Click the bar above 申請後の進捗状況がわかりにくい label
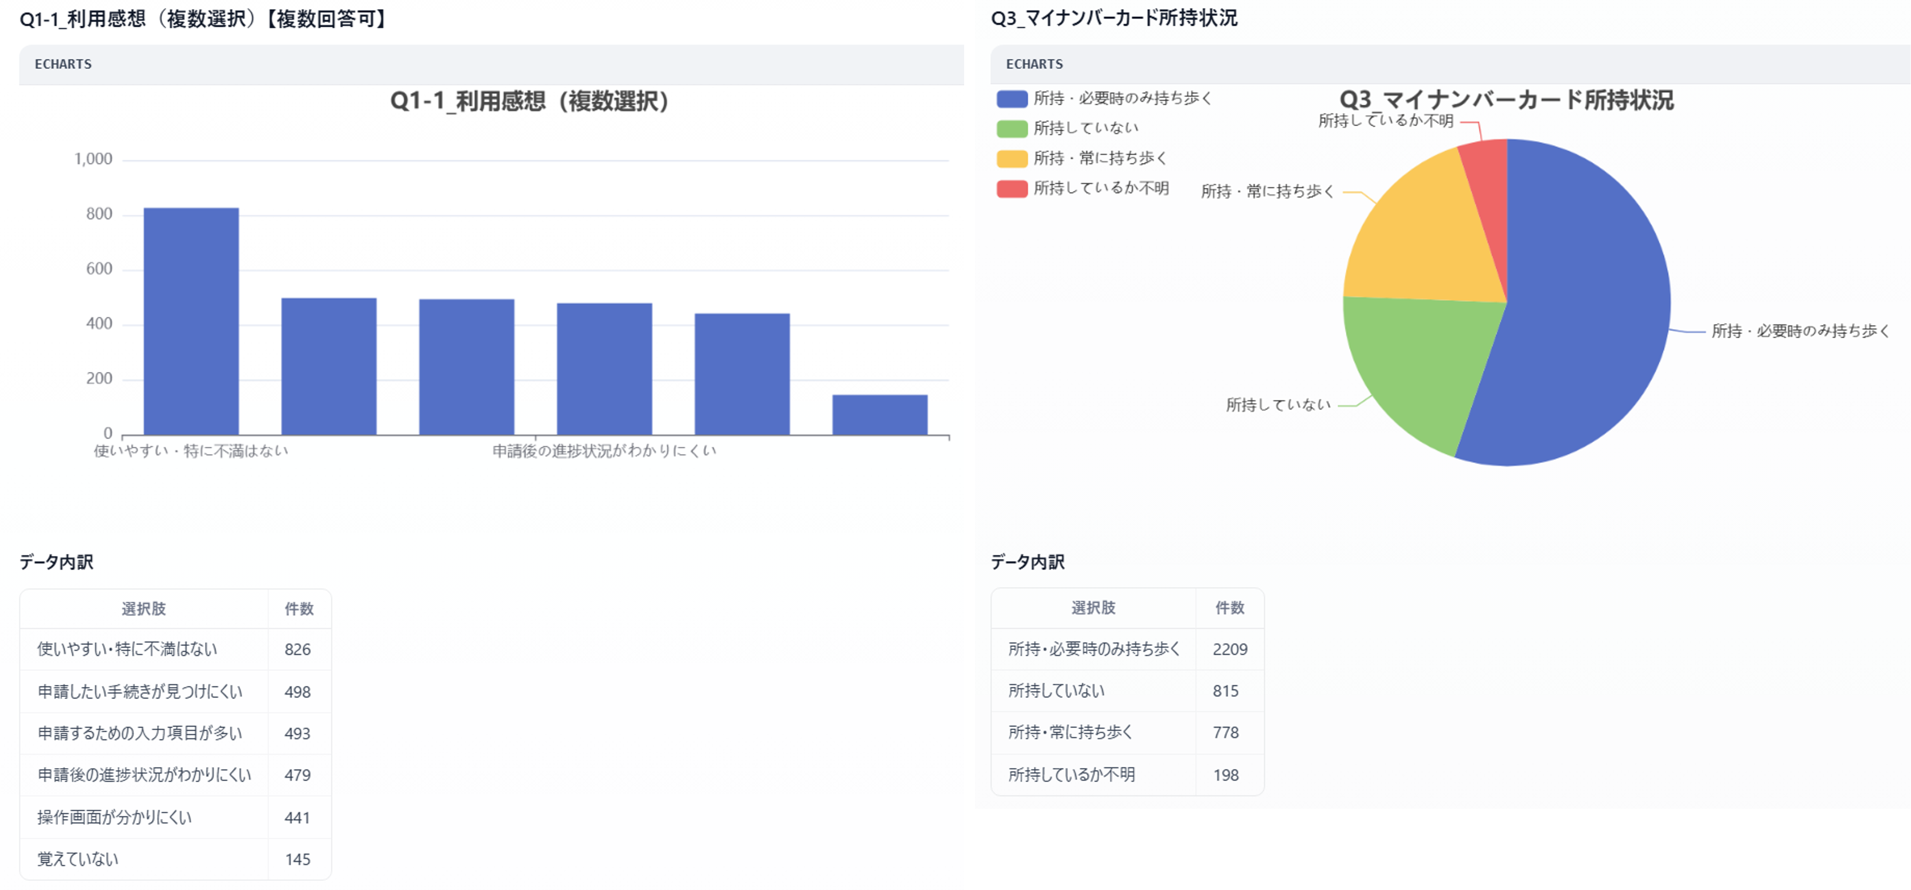 (605, 369)
